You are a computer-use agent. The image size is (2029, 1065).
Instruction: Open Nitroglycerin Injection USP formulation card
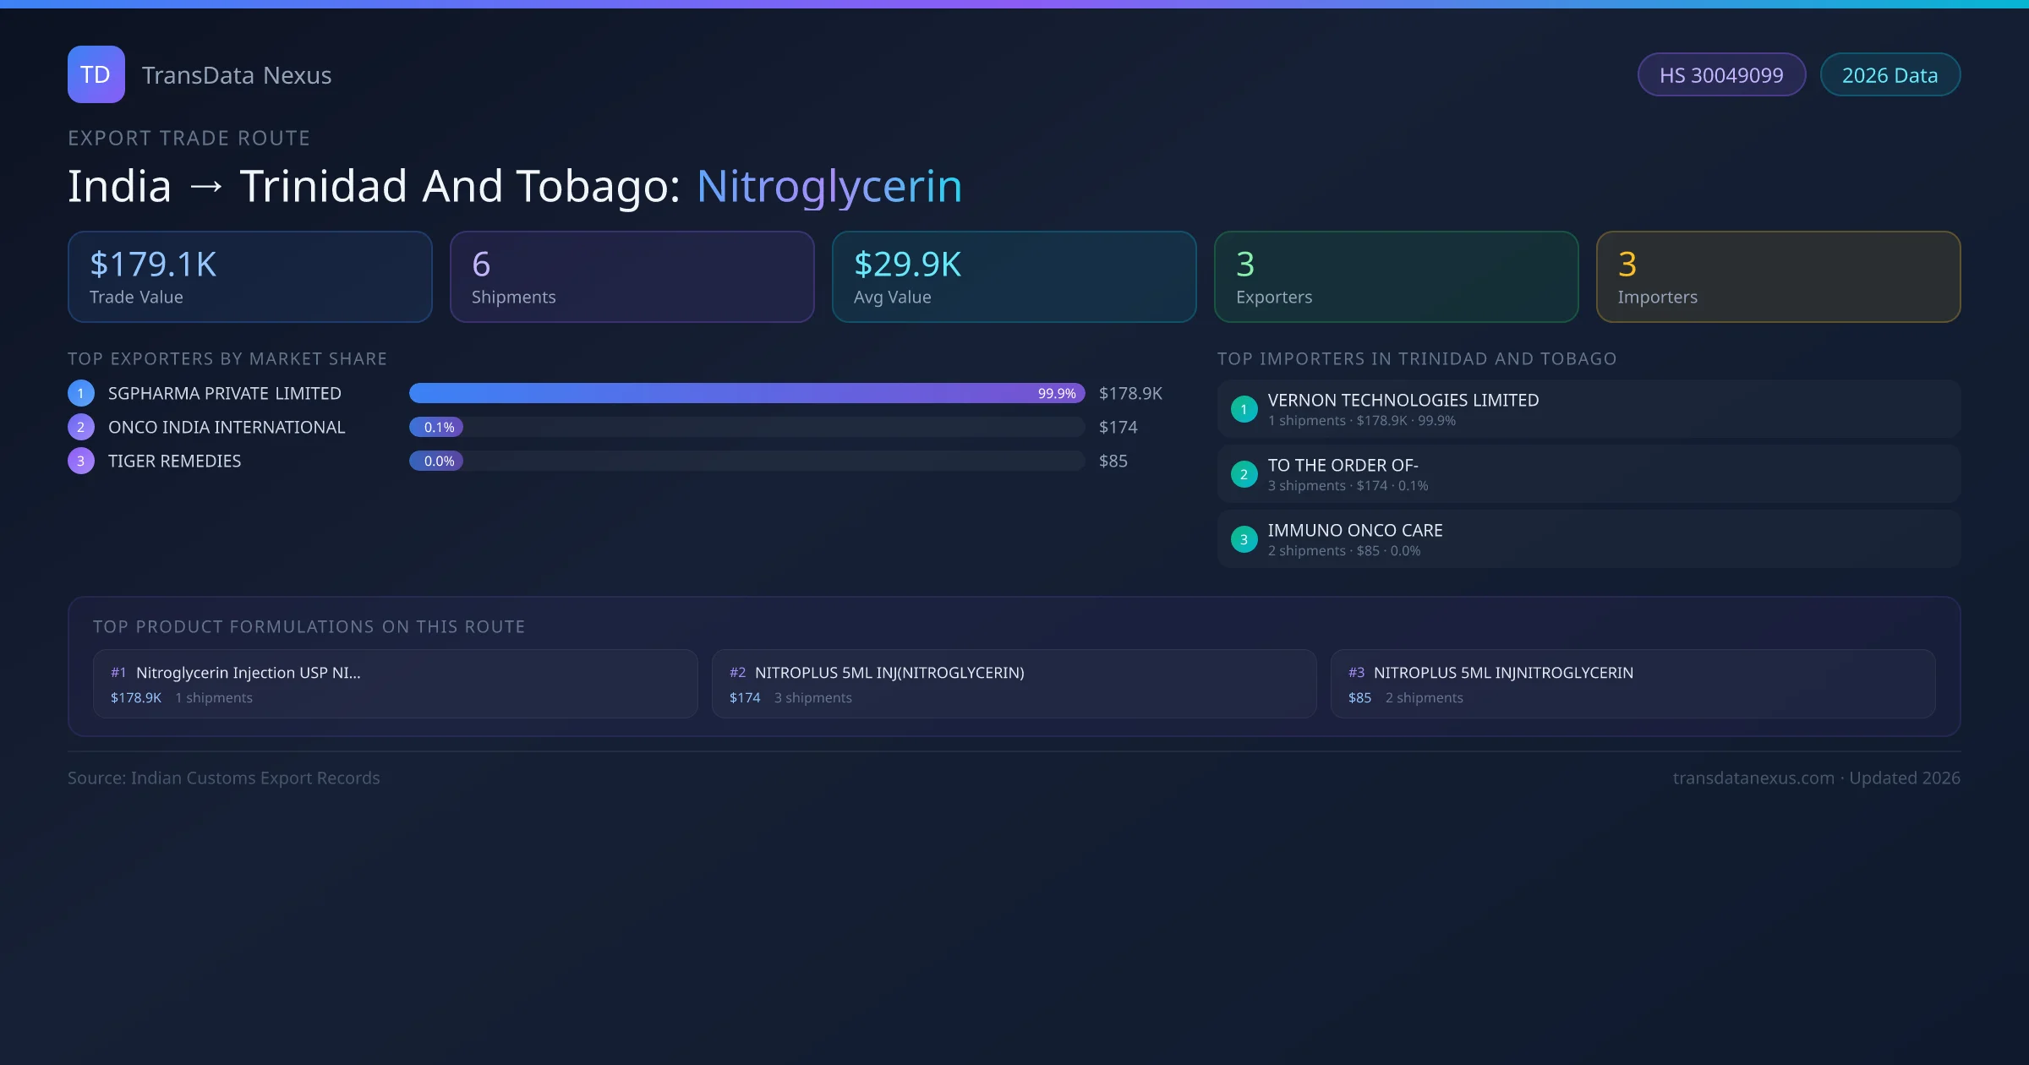[395, 684]
